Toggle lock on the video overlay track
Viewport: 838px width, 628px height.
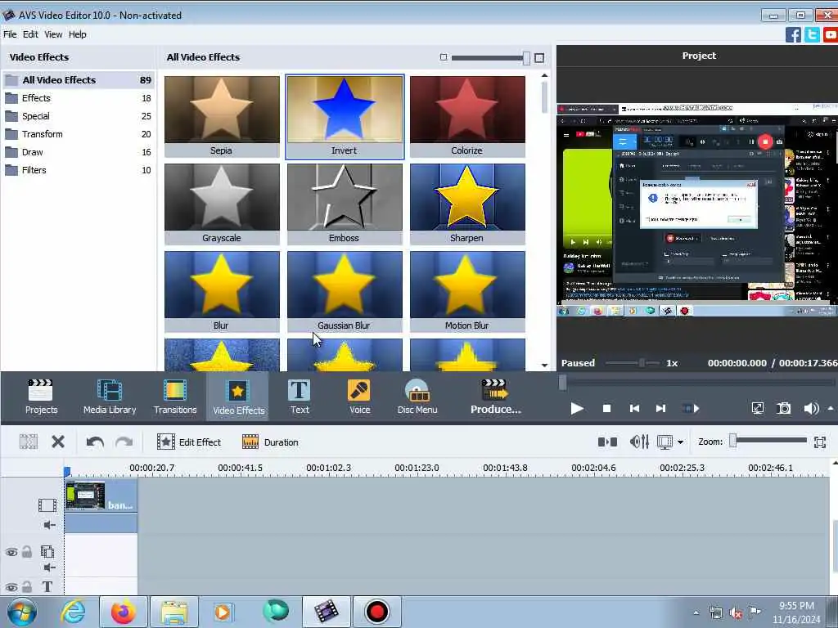pos(27,552)
